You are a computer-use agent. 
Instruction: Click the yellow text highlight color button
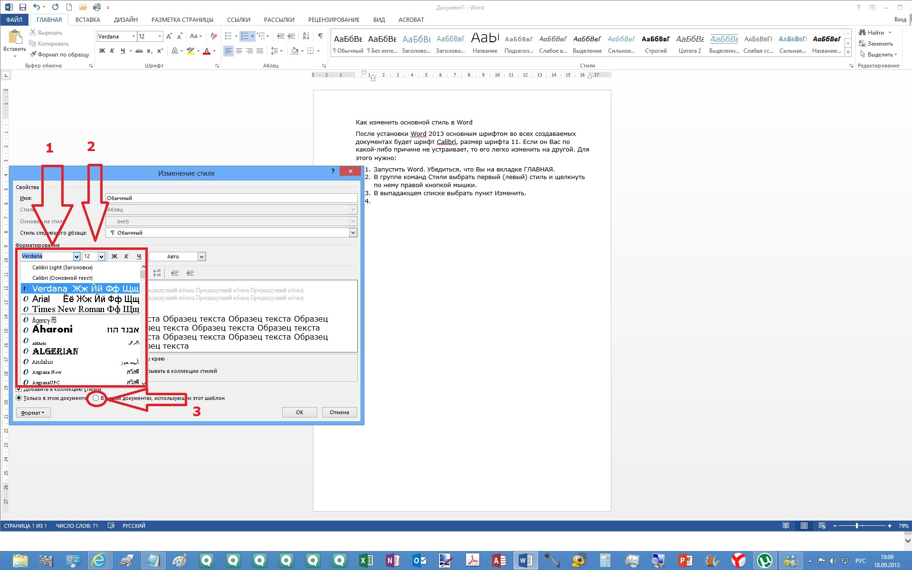click(190, 51)
